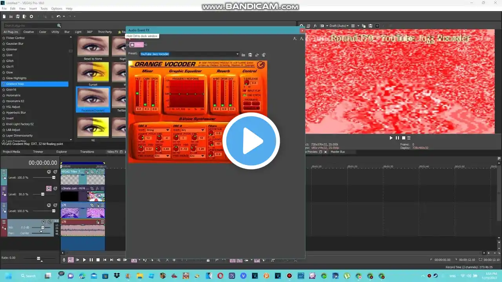Viewport: 502px width, 282px height.
Task: Switch to the Project Media tab
Action: [x=11, y=152]
